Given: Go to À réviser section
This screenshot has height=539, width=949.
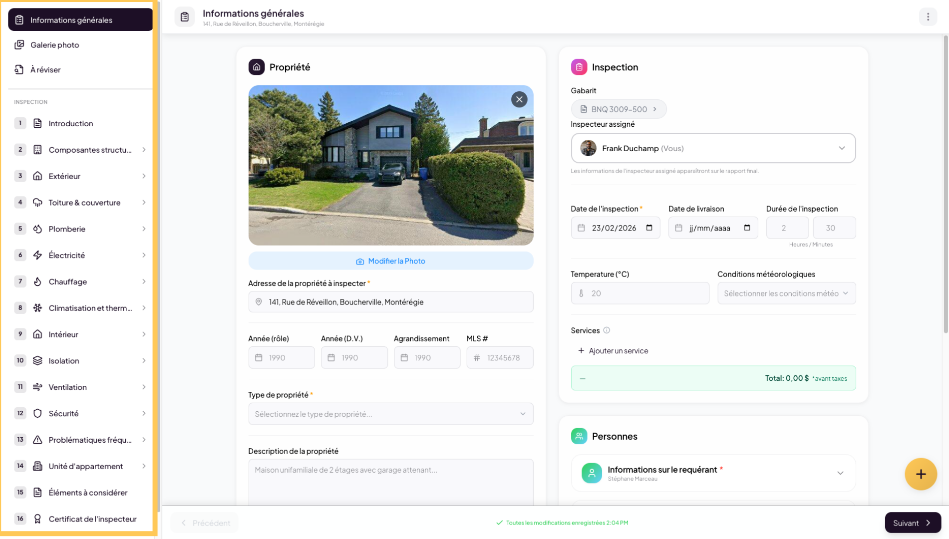Looking at the screenshot, I should point(80,70).
